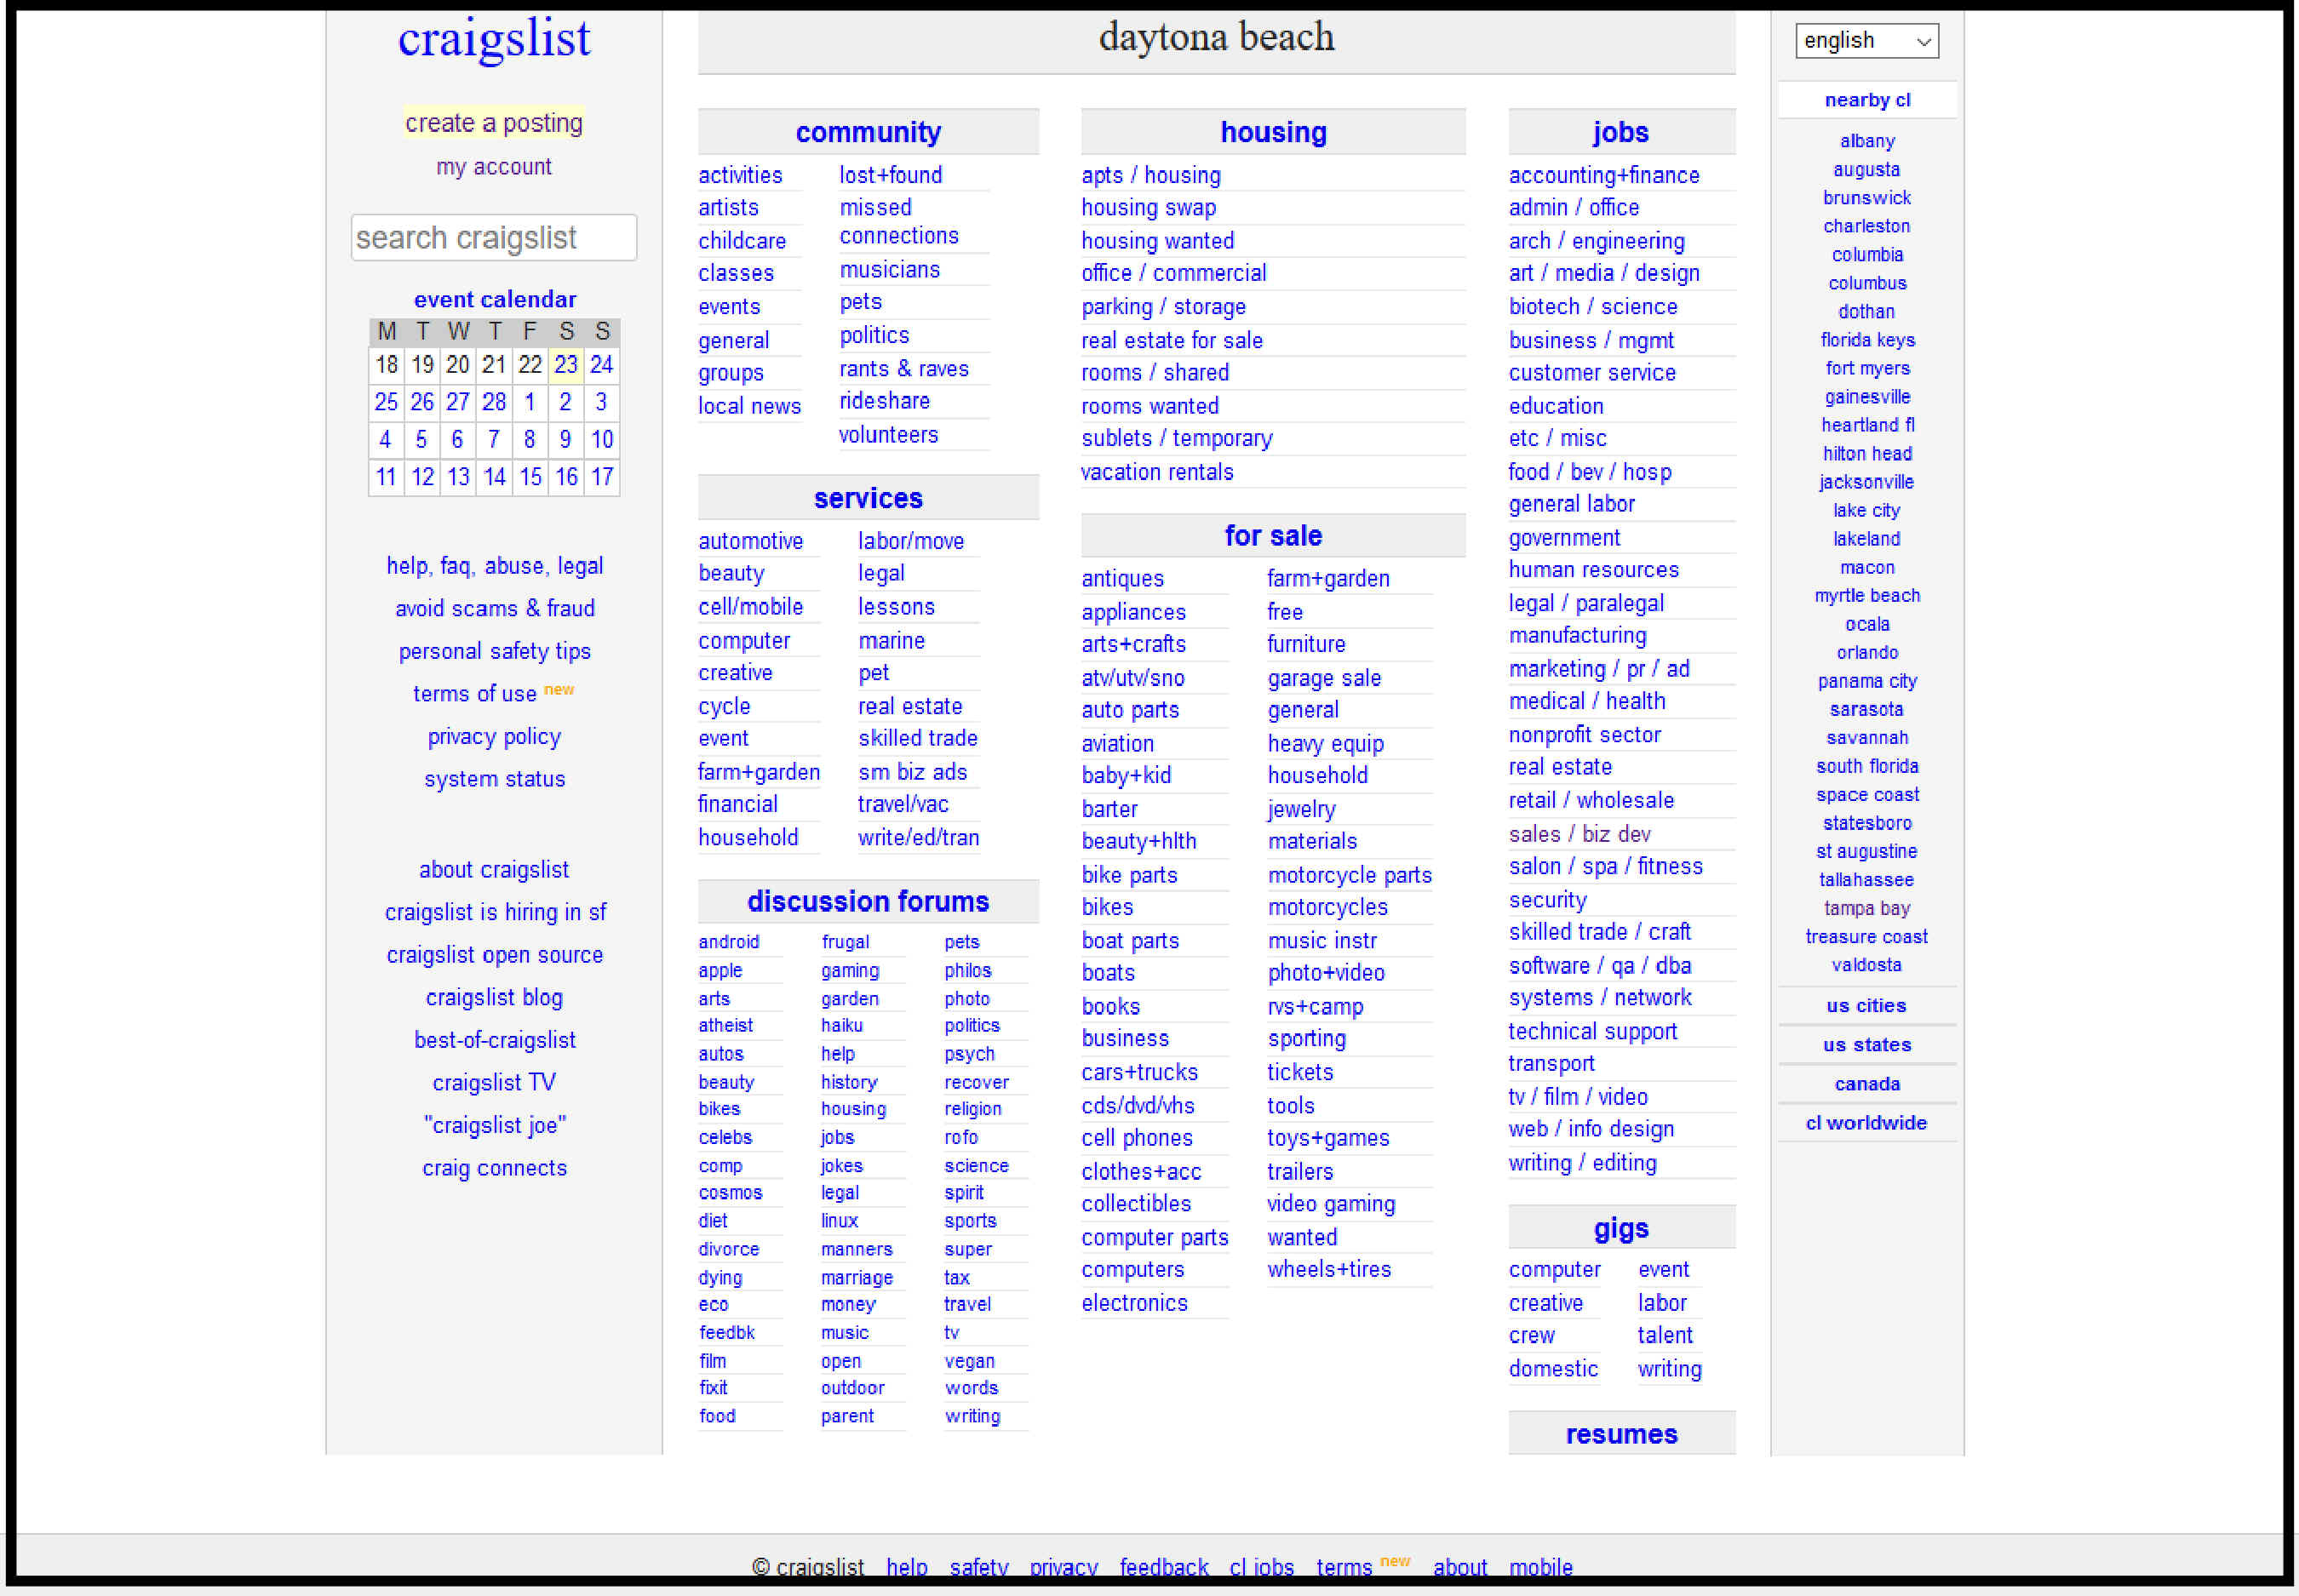Go to albany craigslist

pyautogui.click(x=1866, y=141)
